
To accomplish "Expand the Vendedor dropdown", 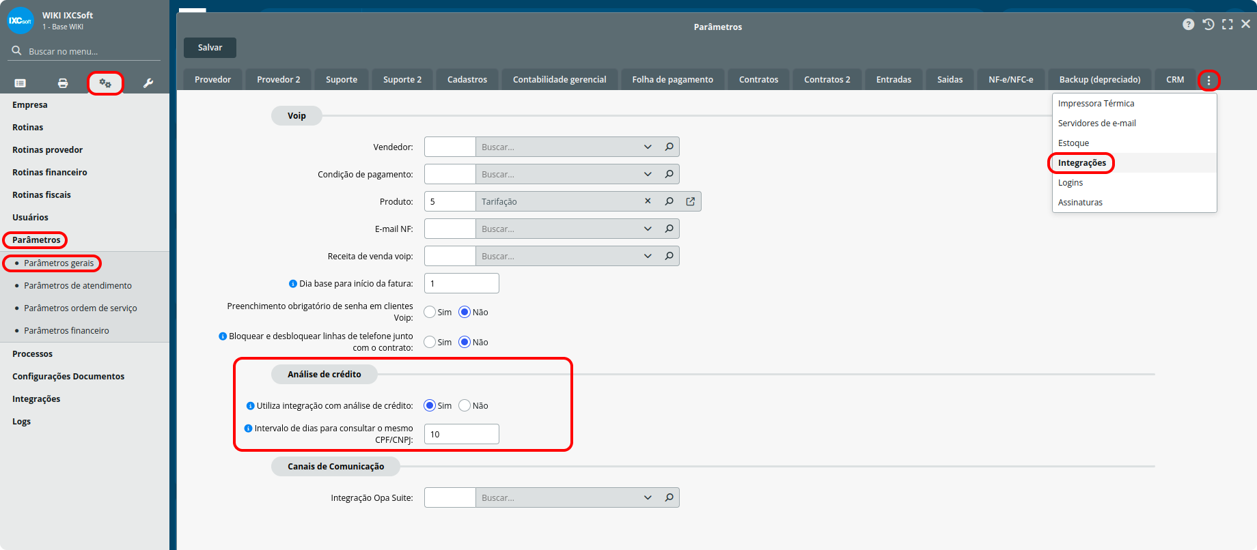I will (648, 147).
